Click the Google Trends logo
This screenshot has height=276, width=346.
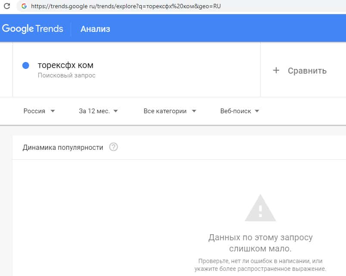pyautogui.click(x=33, y=29)
